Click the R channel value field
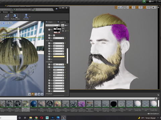 59,70
